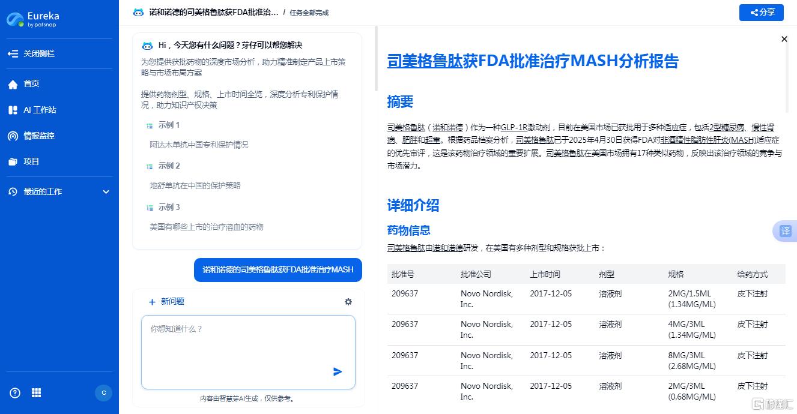Viewport: 797px width, 414px height.
Task: Click the 给药方式 column header
Action: click(x=753, y=274)
